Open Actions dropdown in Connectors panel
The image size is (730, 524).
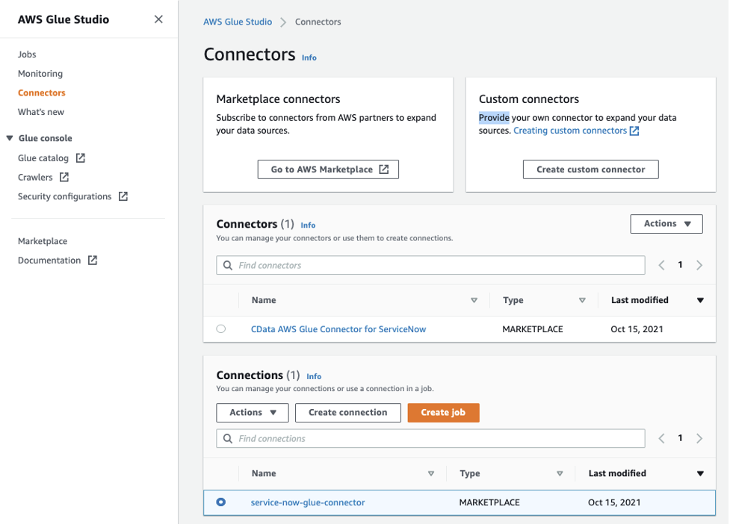pyautogui.click(x=666, y=224)
